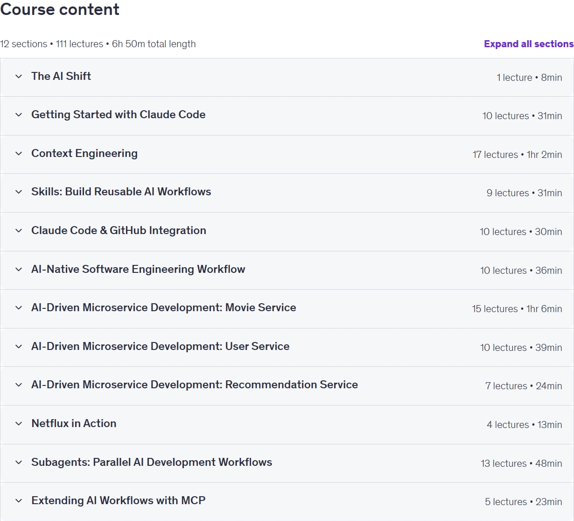The image size is (574, 521).
Task: Click the '10 lectures • 39min' label
Action: (x=521, y=348)
